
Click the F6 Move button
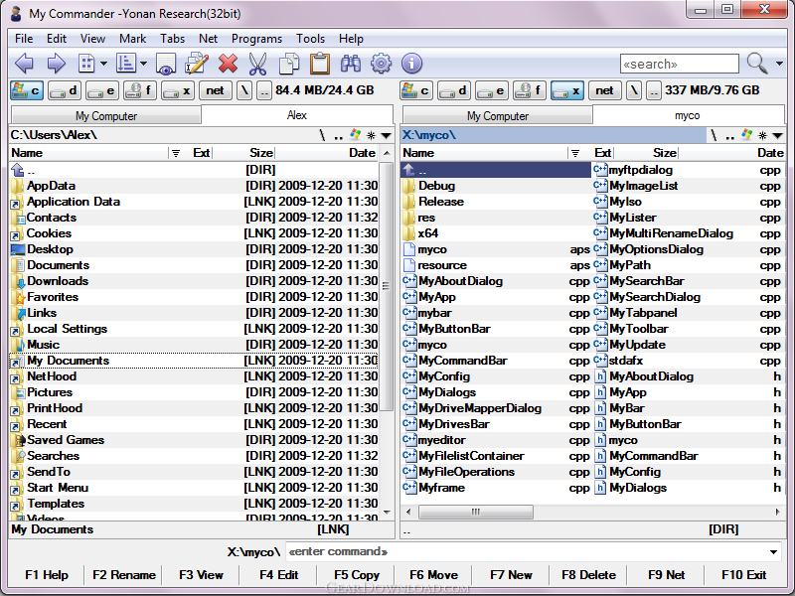(x=434, y=575)
